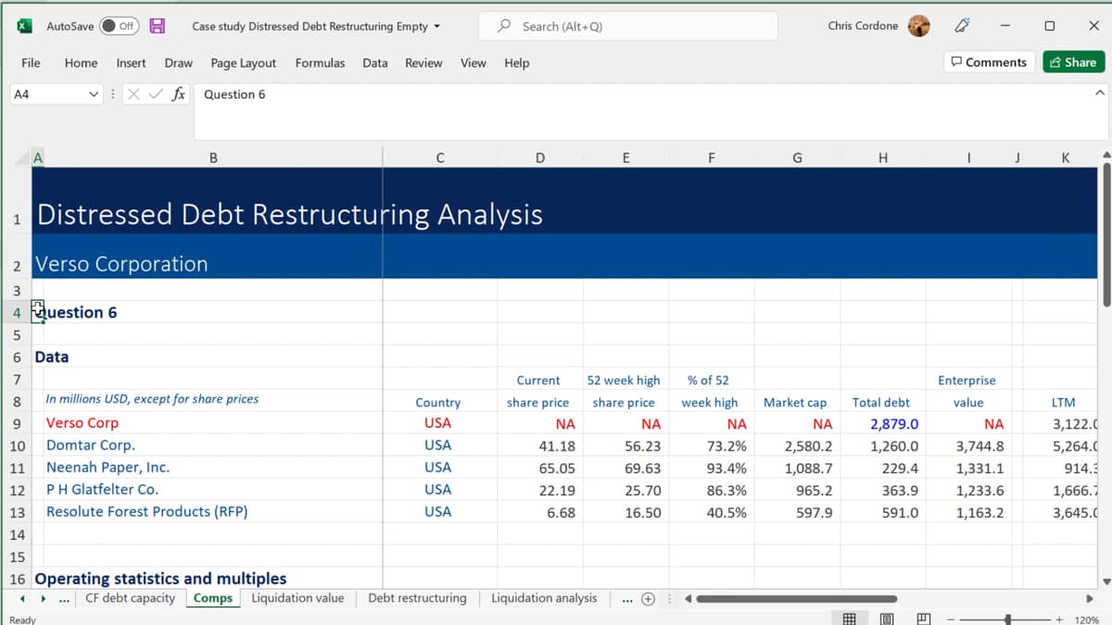
Task: Open the Chris Cordone account picture
Action: [x=918, y=26]
